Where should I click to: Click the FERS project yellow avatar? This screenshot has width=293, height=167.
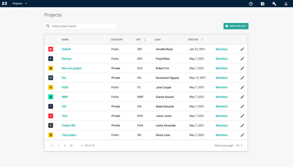[51, 87]
